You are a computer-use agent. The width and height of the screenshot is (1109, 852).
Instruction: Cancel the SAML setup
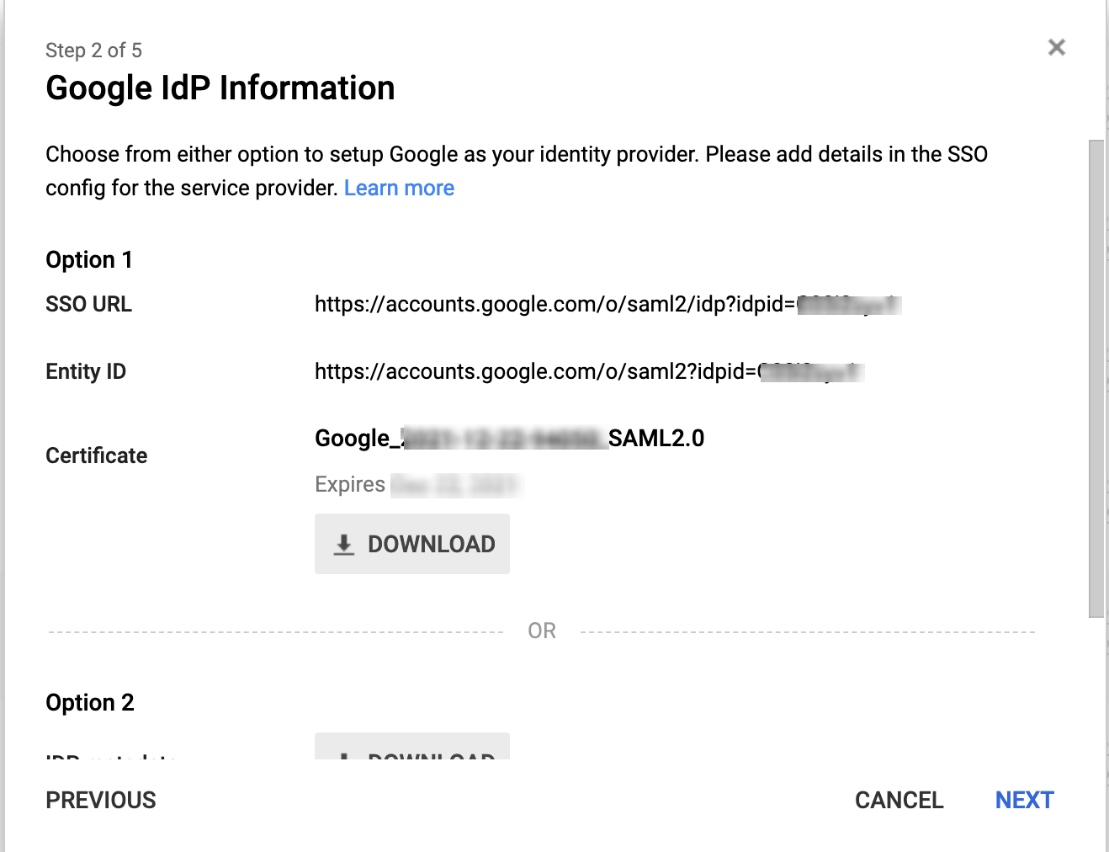(x=899, y=800)
